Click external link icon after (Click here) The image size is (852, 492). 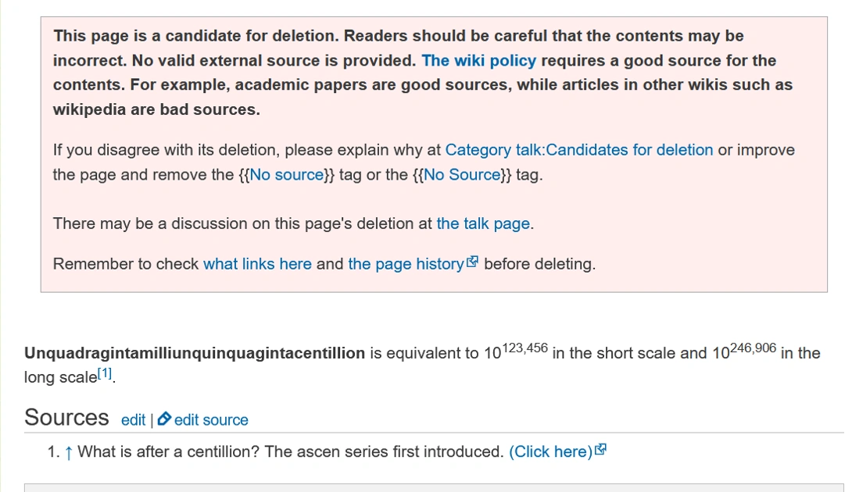click(600, 451)
